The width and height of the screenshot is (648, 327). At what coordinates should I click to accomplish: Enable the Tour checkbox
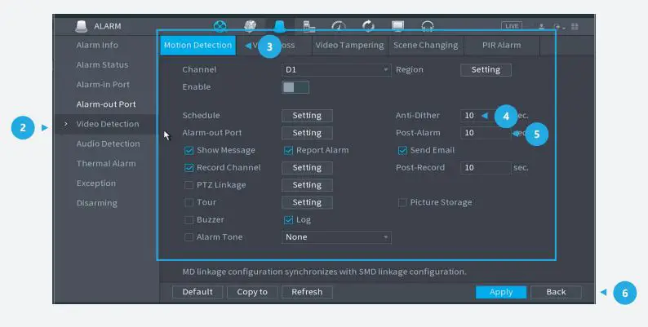click(189, 202)
